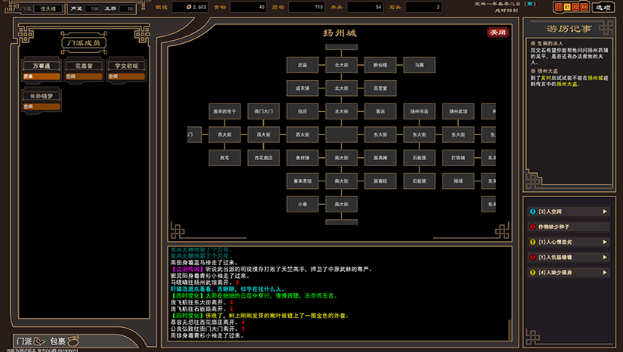This screenshot has height=352, width=623.
Task: Set game speed to X1
Action: click(566, 7)
